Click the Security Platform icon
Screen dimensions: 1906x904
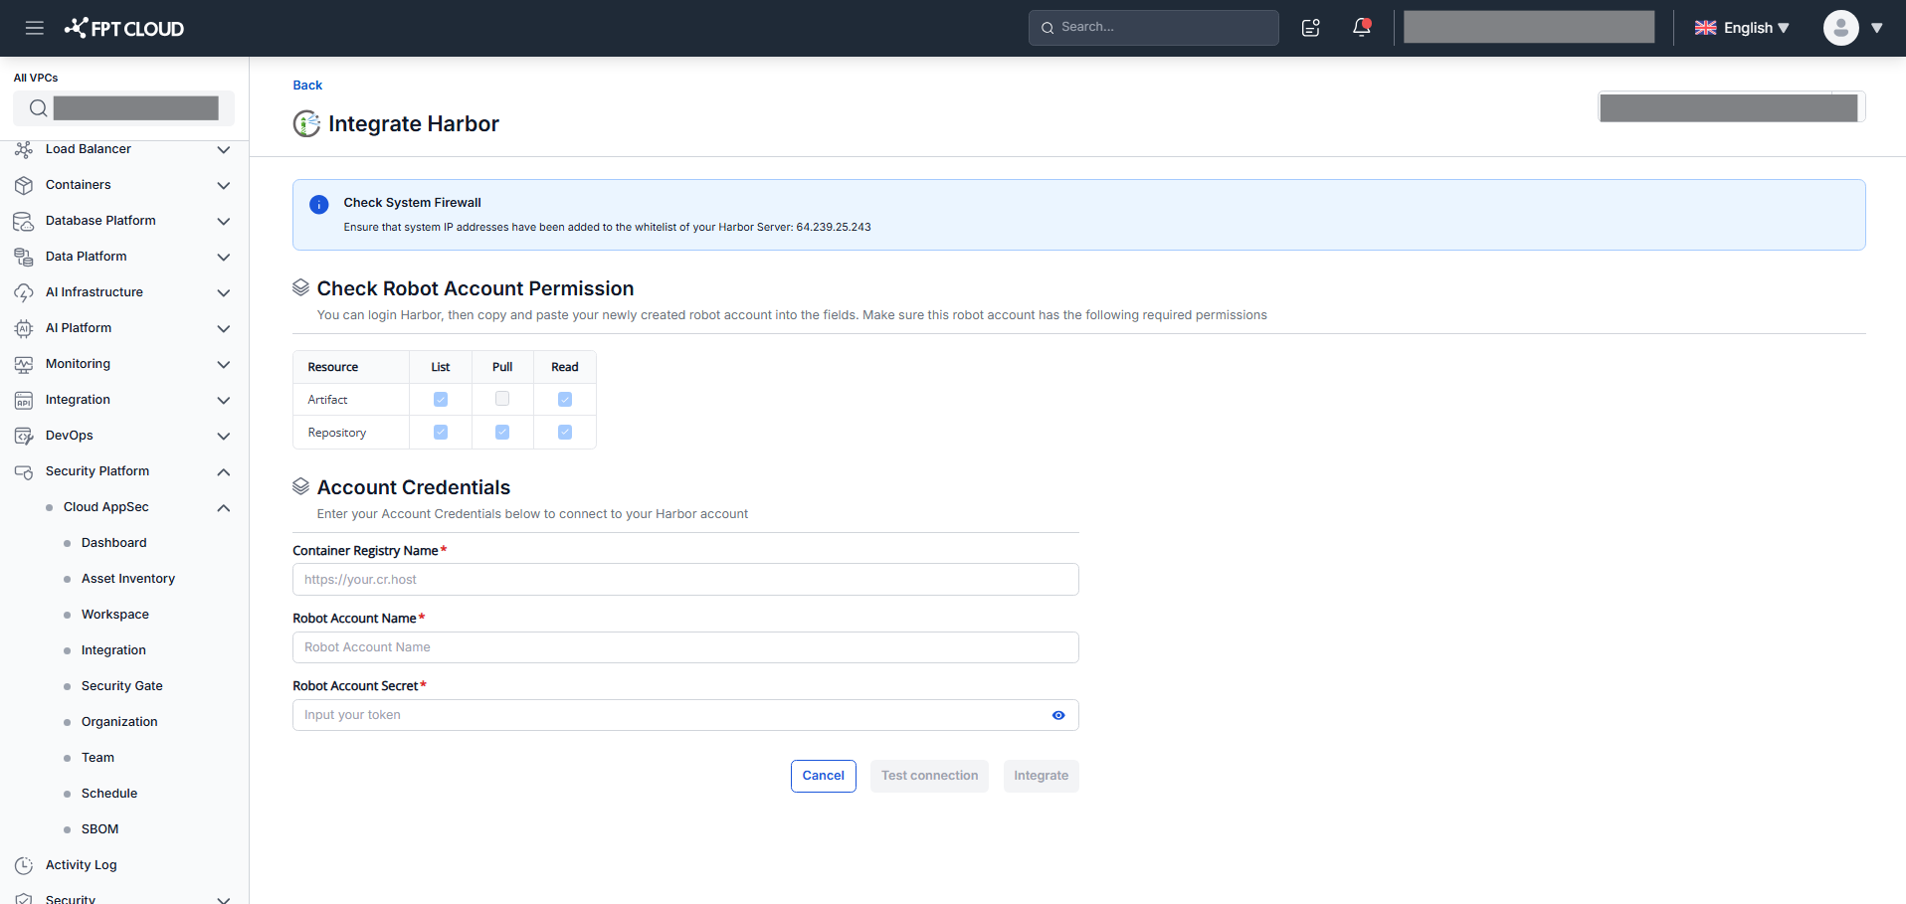coord(24,471)
